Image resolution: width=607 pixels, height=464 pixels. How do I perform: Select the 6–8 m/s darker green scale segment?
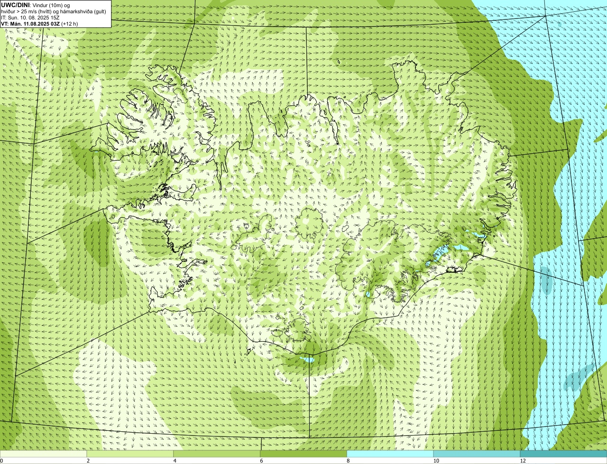coord(304,454)
